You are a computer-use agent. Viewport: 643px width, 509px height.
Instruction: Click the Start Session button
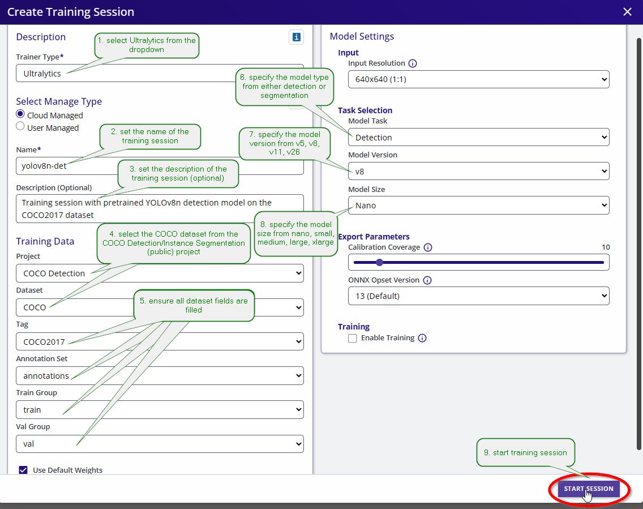pos(589,489)
